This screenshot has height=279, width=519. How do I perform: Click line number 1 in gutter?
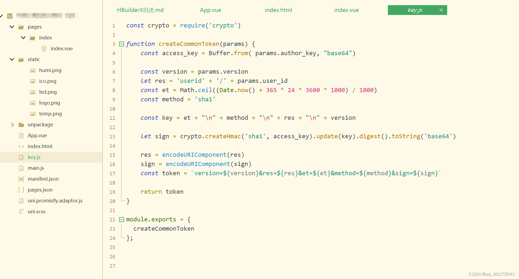114,26
